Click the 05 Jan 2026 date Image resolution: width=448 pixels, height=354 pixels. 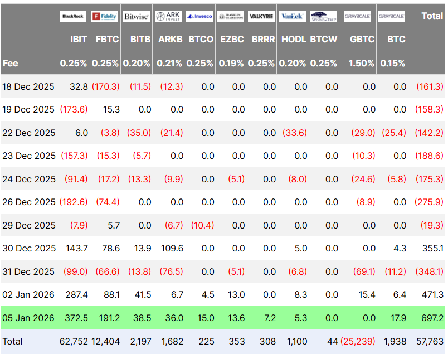click(x=28, y=318)
